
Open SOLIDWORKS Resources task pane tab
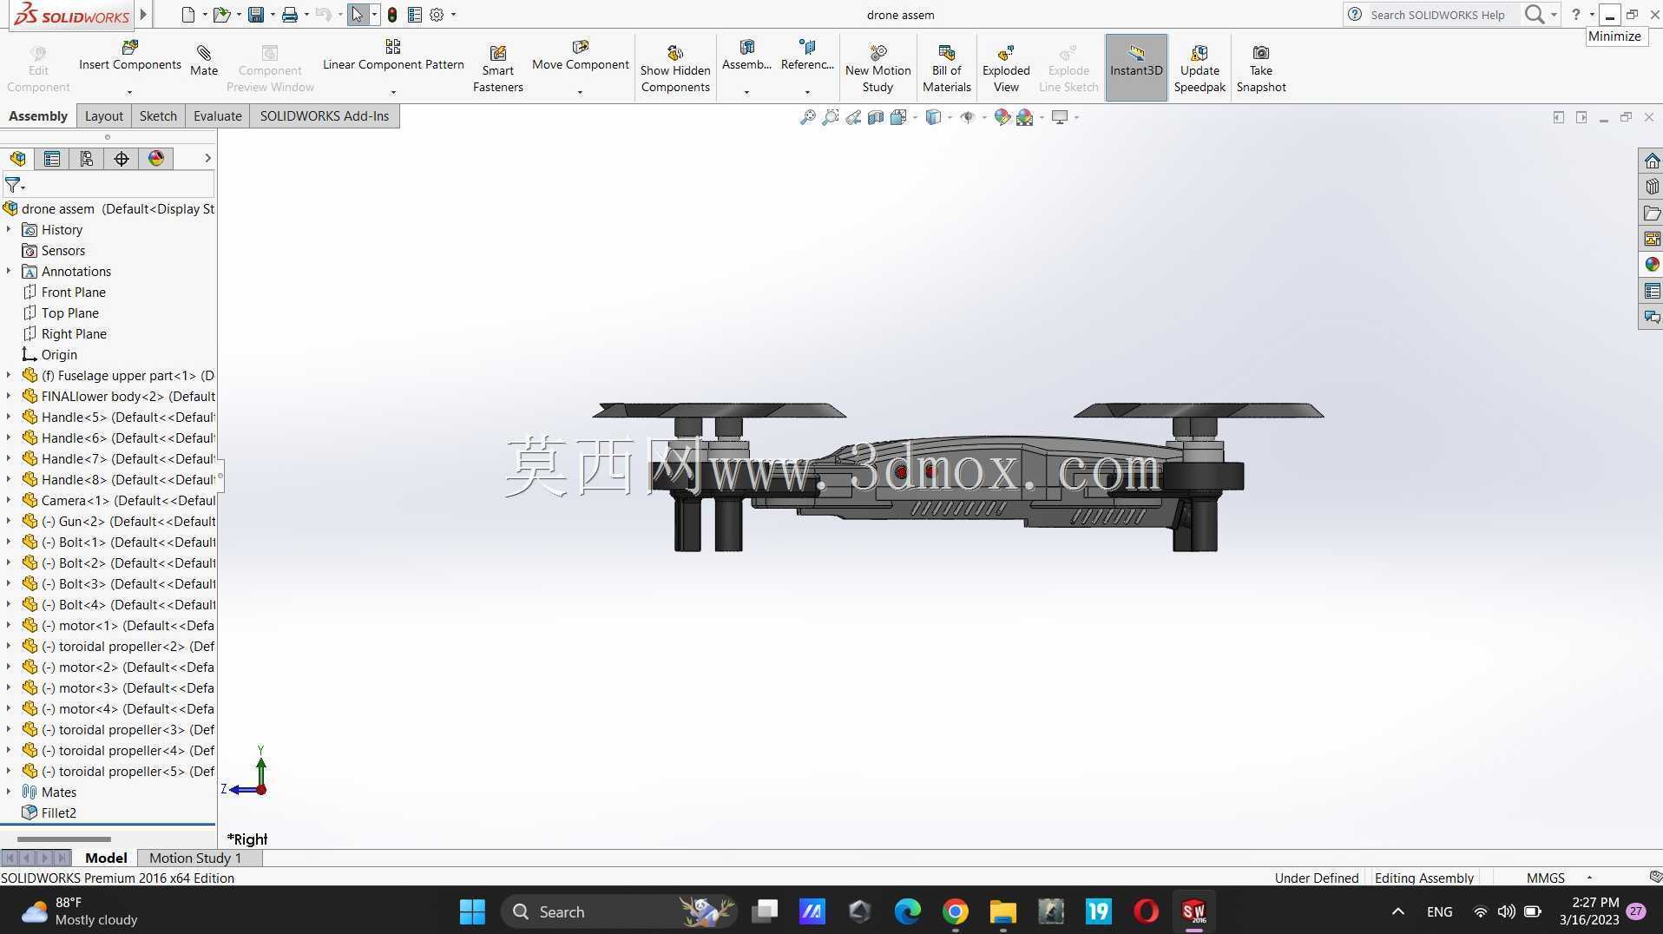click(x=1652, y=161)
